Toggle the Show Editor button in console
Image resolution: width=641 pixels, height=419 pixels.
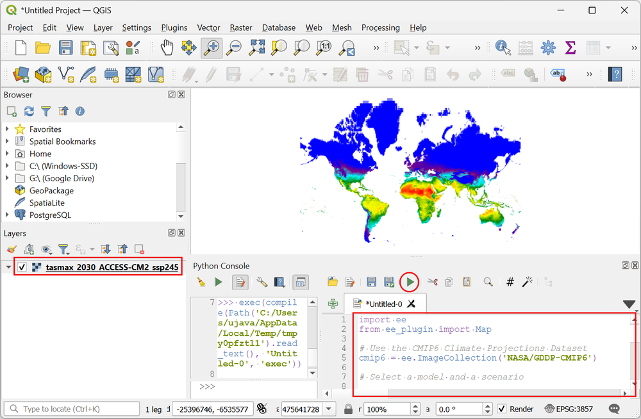(x=240, y=282)
